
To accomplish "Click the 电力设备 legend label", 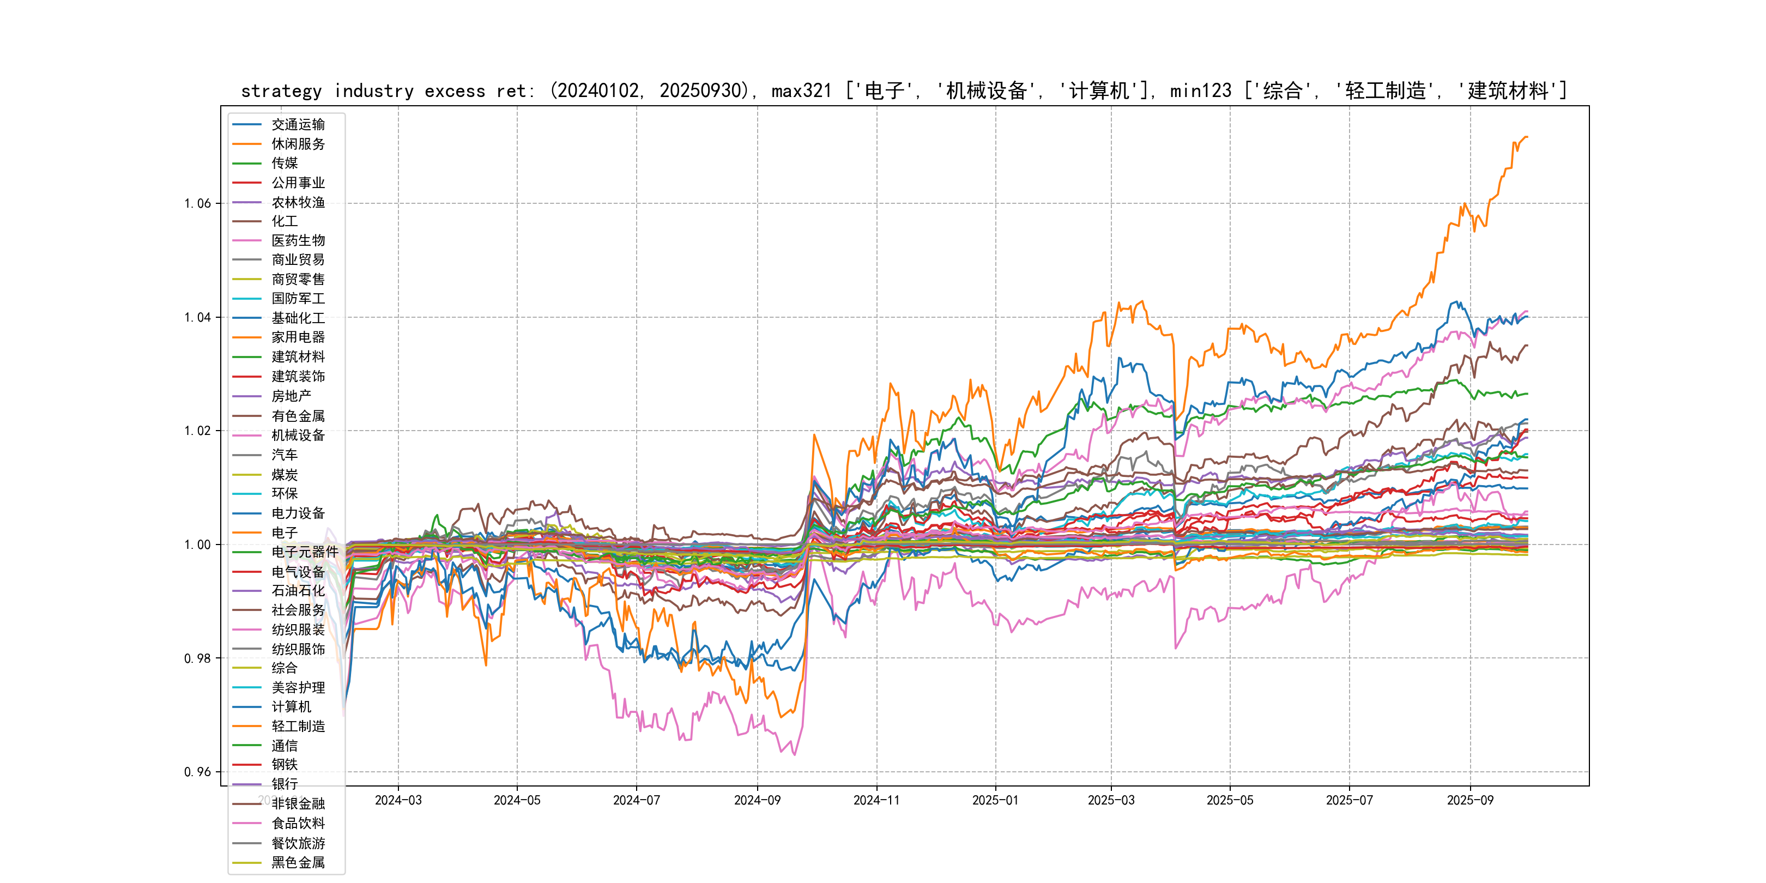I will coord(298,513).
